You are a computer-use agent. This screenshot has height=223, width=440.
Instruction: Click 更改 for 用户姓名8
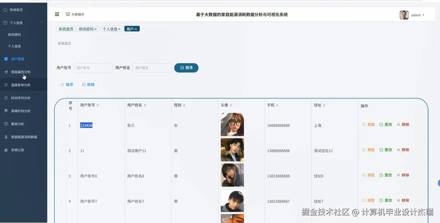[386, 175]
